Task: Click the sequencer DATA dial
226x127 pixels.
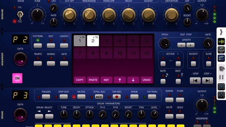Action: click(x=20, y=59)
